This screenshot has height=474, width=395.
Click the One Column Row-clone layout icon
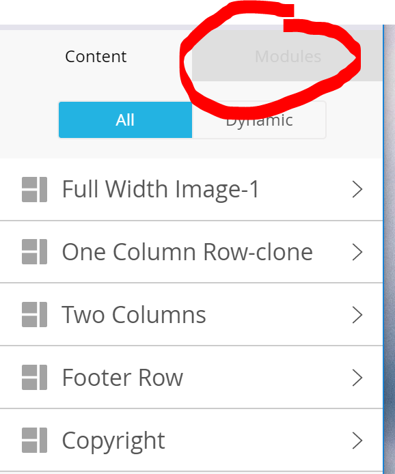34,252
